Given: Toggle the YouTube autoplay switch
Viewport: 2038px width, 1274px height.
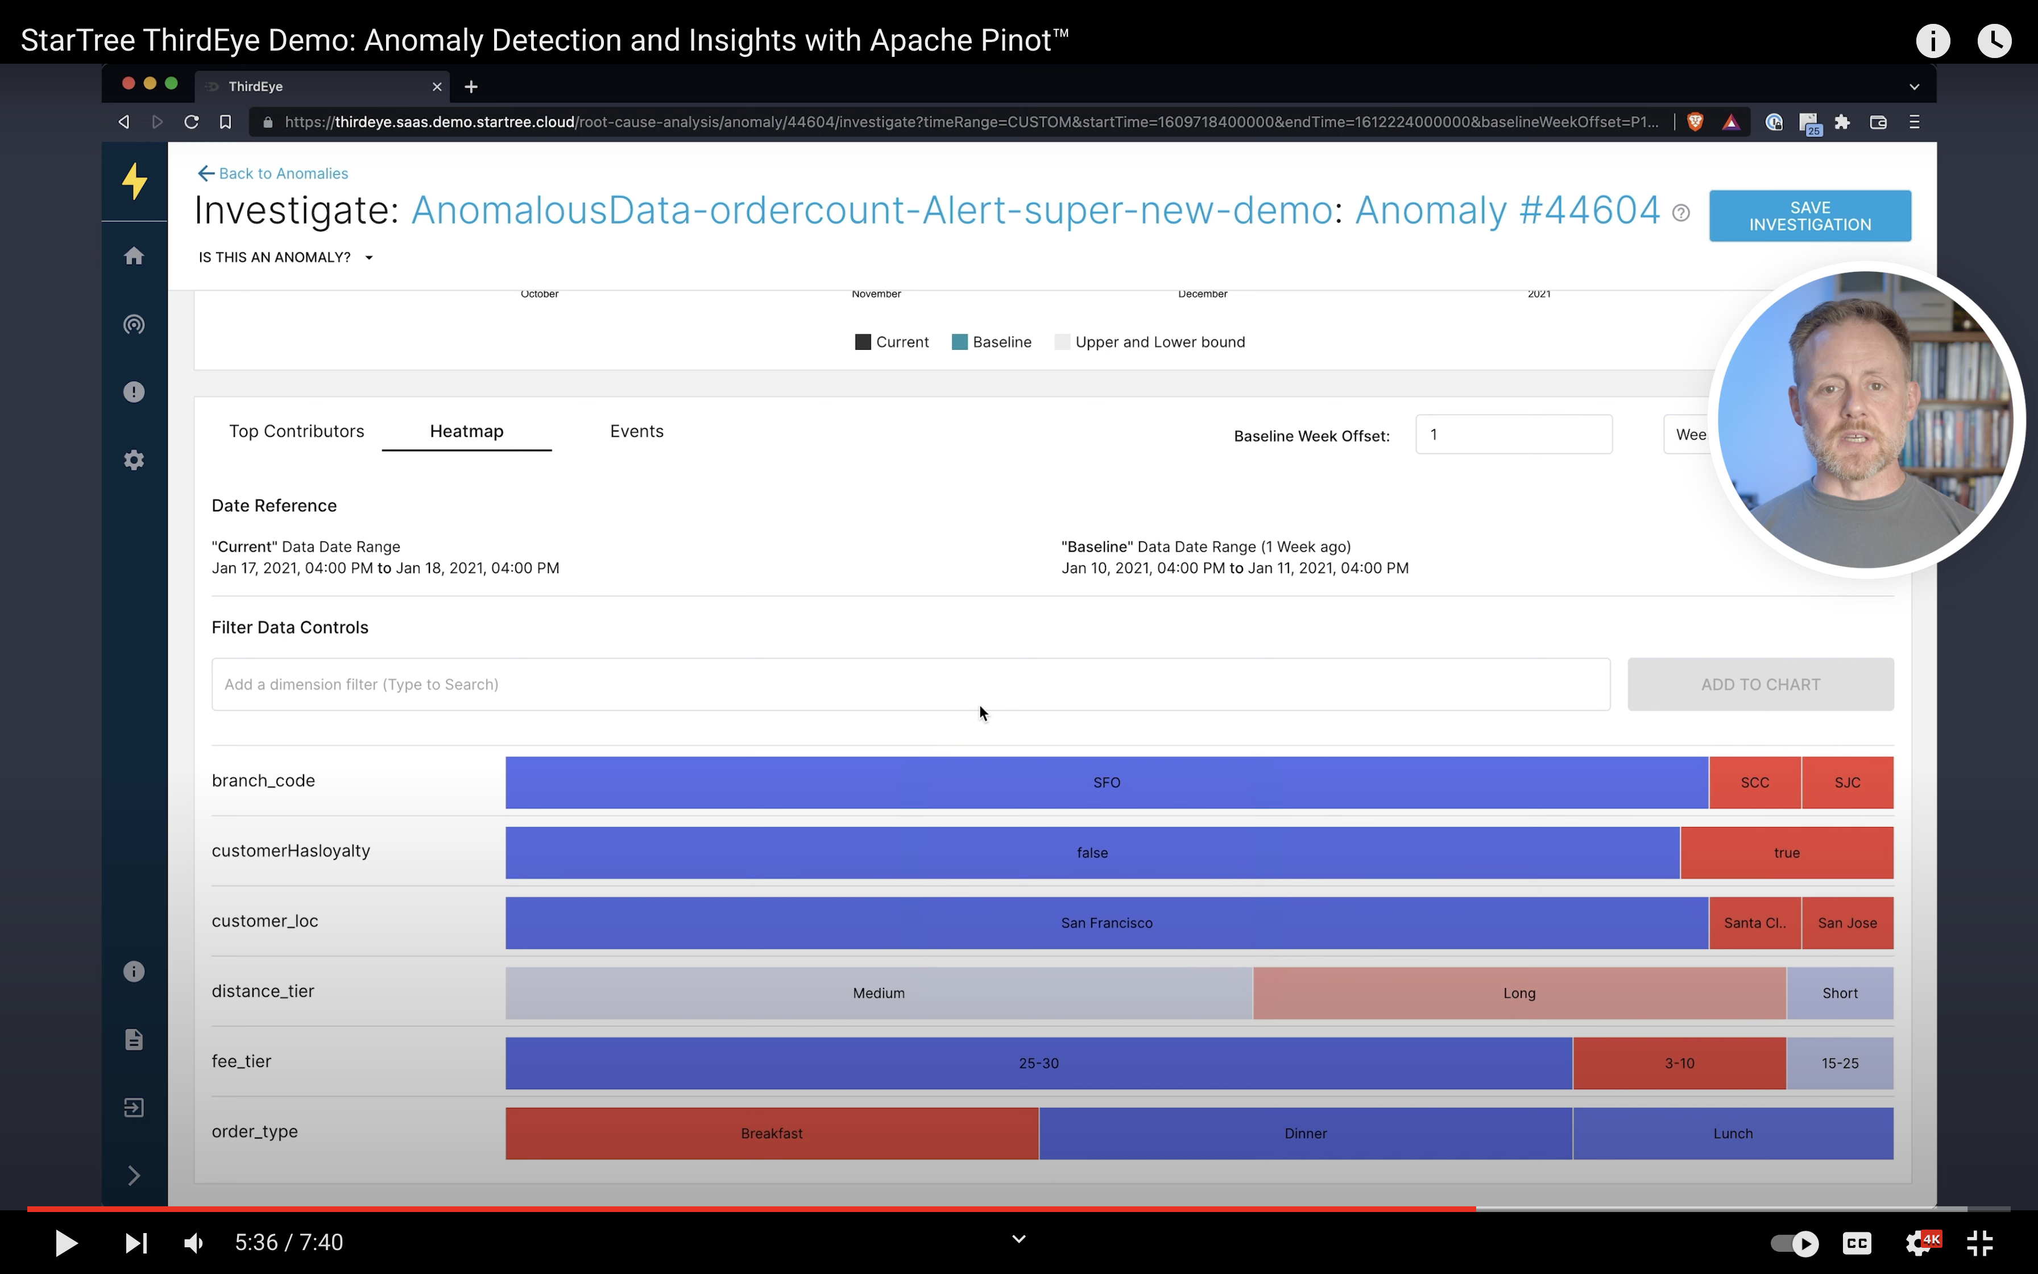Looking at the screenshot, I should click(1794, 1243).
